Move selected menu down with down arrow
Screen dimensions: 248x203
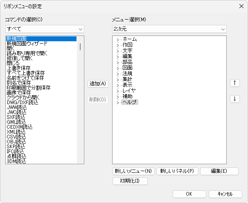click(235, 99)
